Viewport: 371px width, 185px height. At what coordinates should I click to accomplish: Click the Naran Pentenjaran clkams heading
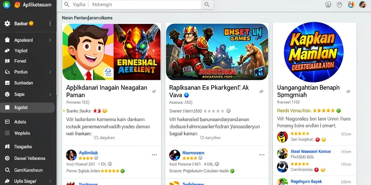pyautogui.click(x=87, y=18)
